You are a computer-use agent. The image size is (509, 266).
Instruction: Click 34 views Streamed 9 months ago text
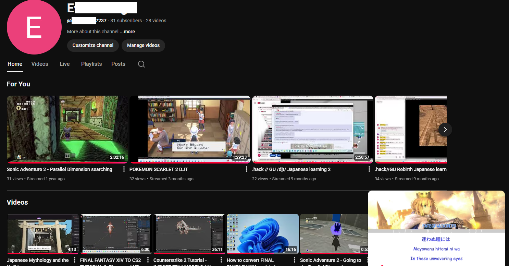pyautogui.click(x=407, y=179)
